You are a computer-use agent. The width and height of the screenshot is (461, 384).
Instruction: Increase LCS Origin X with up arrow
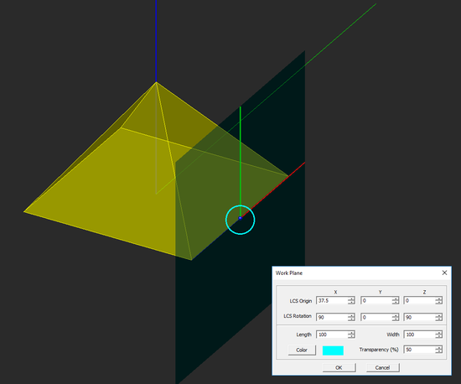click(351, 298)
